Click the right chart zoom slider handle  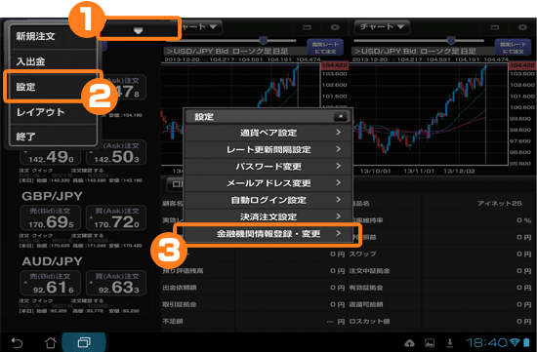point(451,40)
